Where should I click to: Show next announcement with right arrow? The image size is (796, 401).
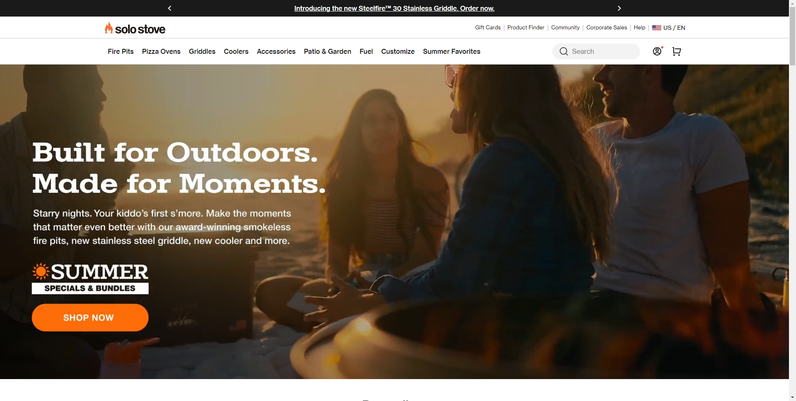(619, 8)
